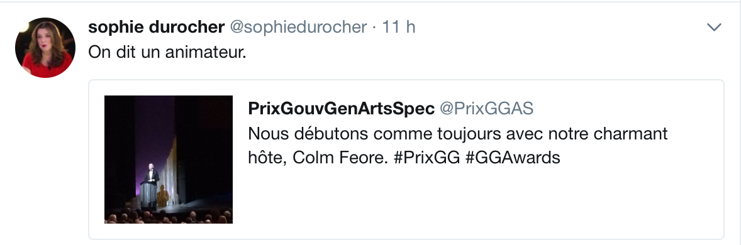This screenshot has height=245, width=741.
Task: Click the audience heads in the stage photo
Action: [x=168, y=217]
